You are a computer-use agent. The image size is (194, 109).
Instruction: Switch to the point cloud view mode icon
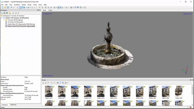coord(55,8)
